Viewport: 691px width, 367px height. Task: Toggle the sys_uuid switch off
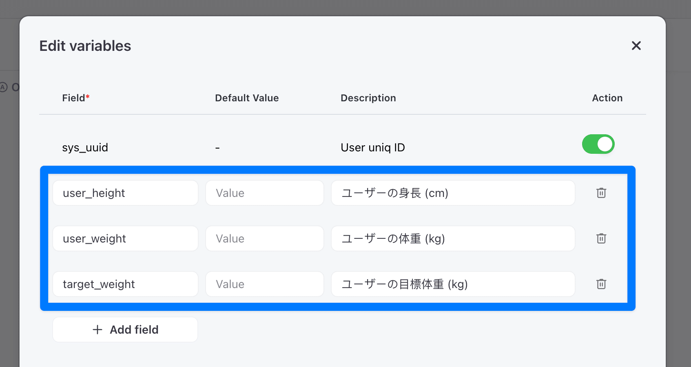(598, 144)
